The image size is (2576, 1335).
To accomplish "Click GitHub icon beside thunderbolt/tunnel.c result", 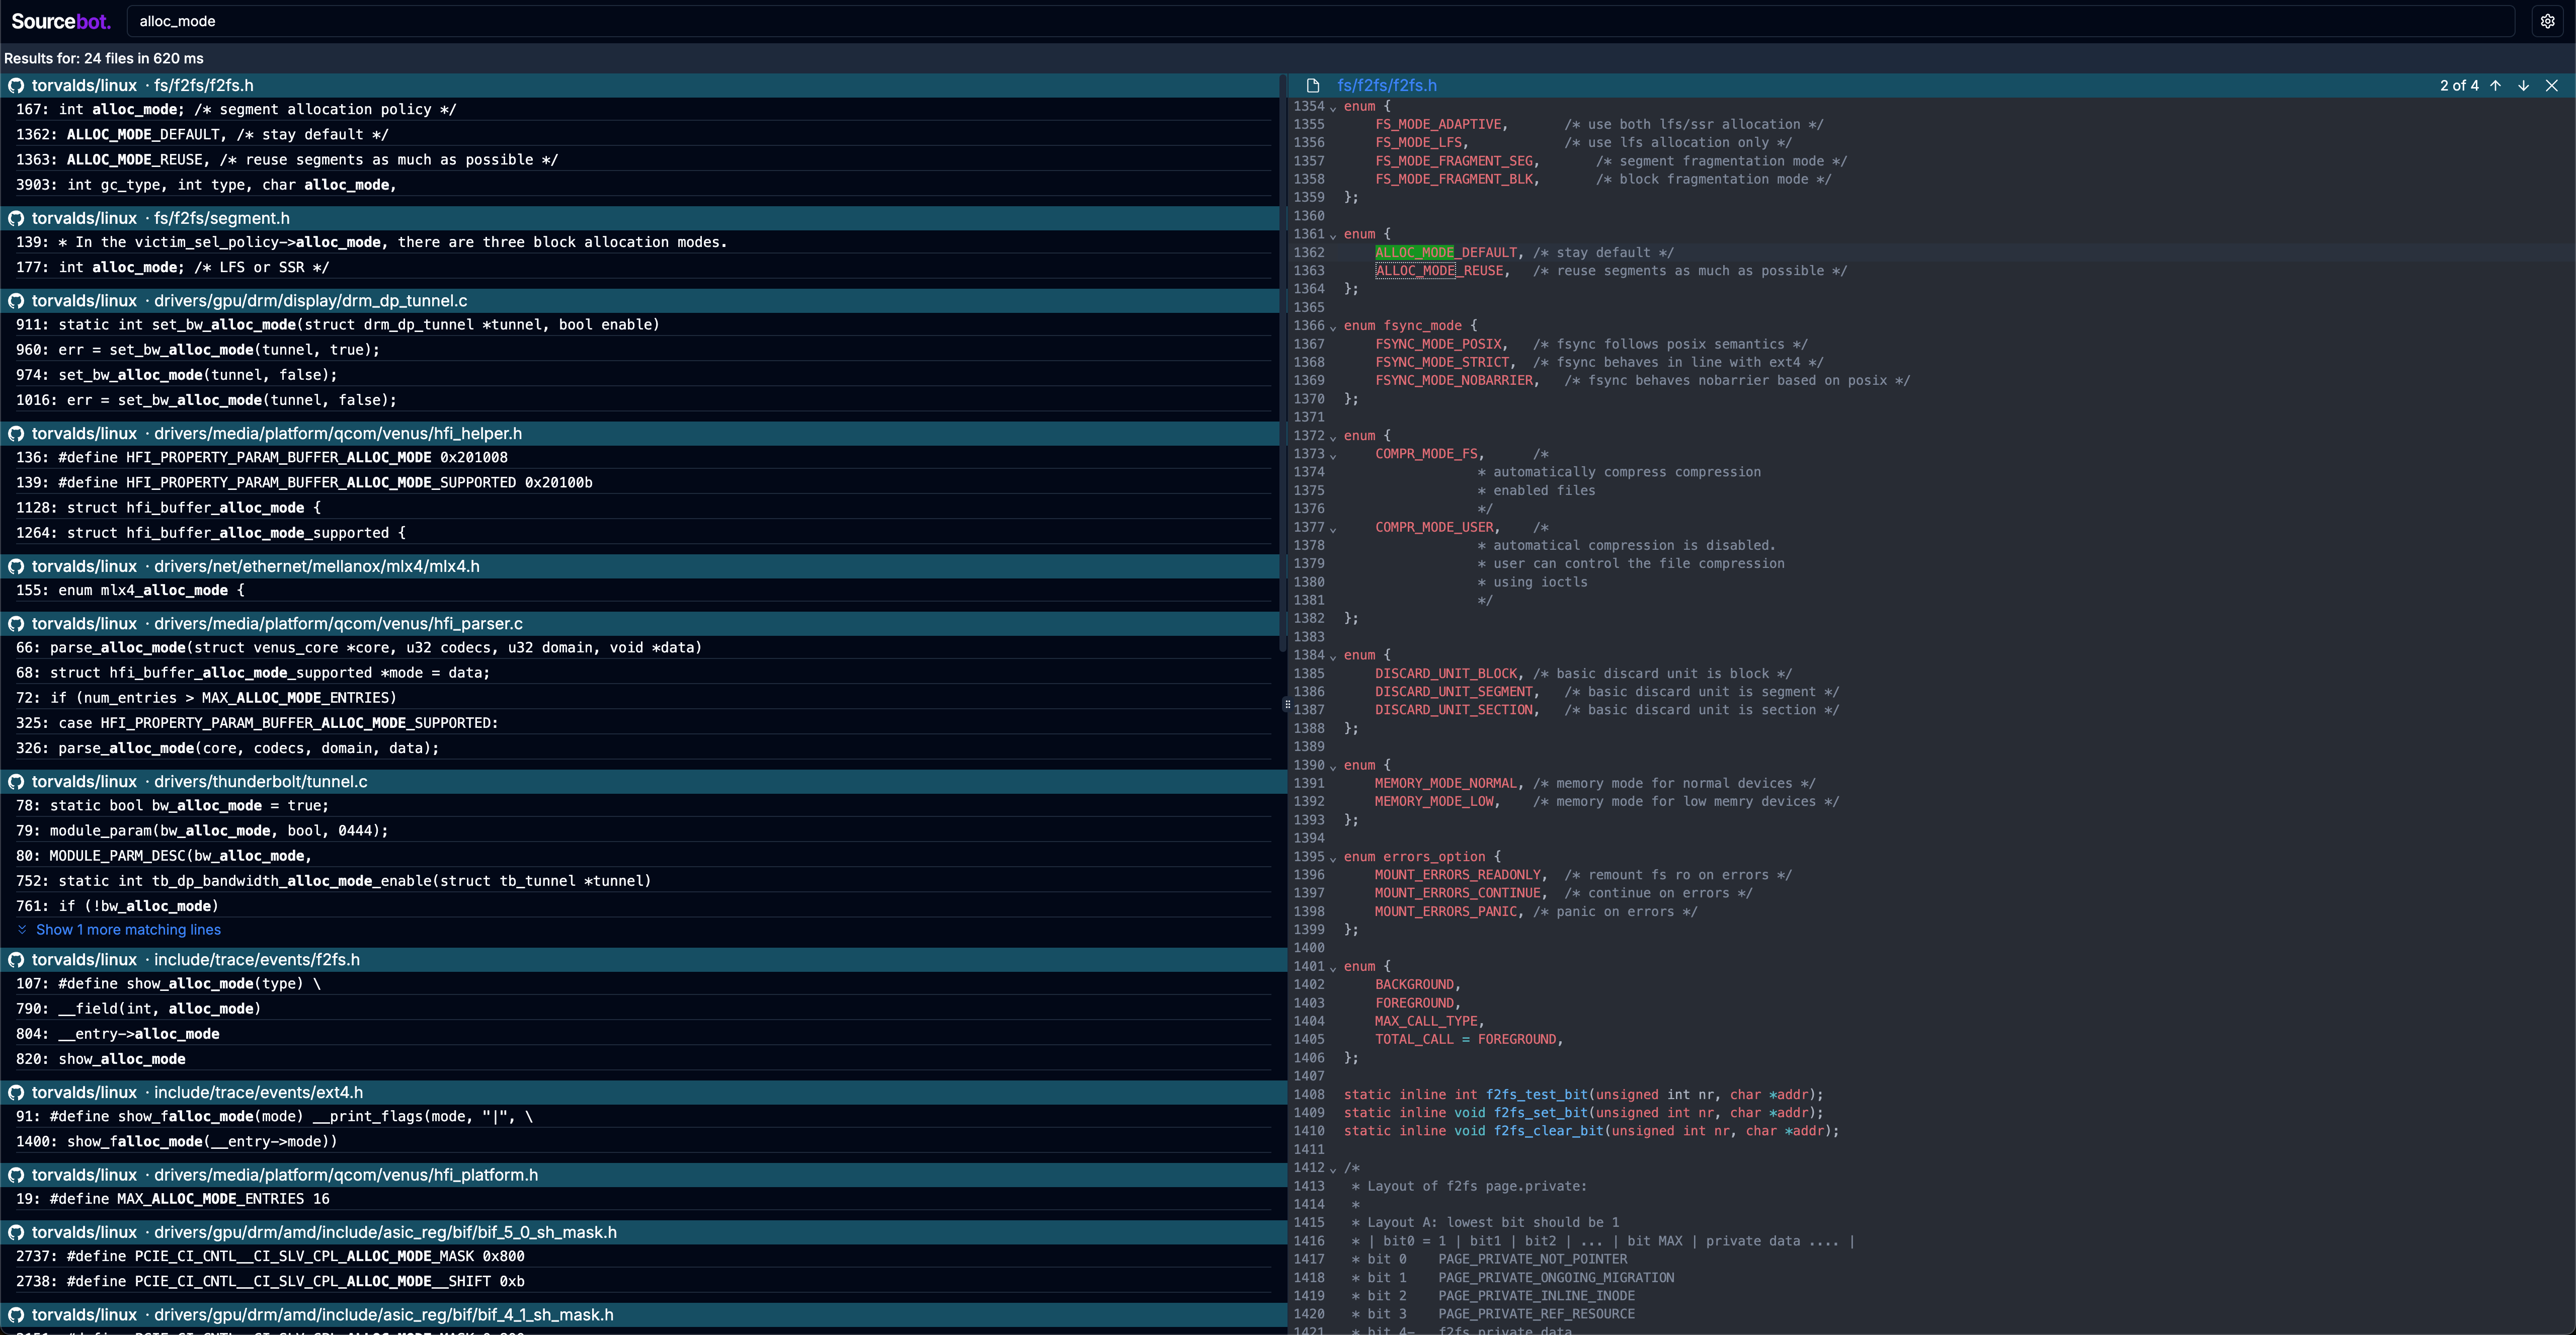I will coord(16,782).
